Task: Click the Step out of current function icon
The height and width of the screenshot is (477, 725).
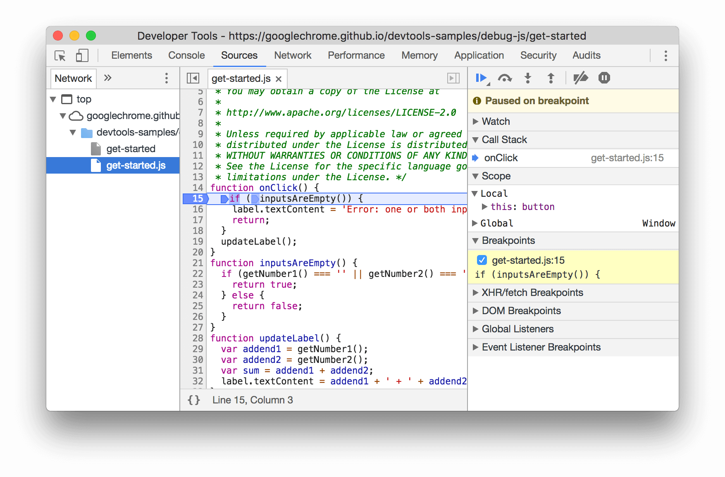Action: tap(551, 78)
